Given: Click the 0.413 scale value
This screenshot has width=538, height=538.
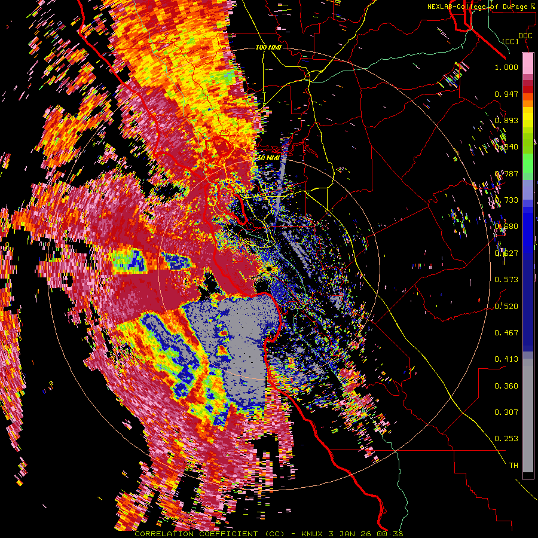Looking at the screenshot, I should tap(506, 359).
